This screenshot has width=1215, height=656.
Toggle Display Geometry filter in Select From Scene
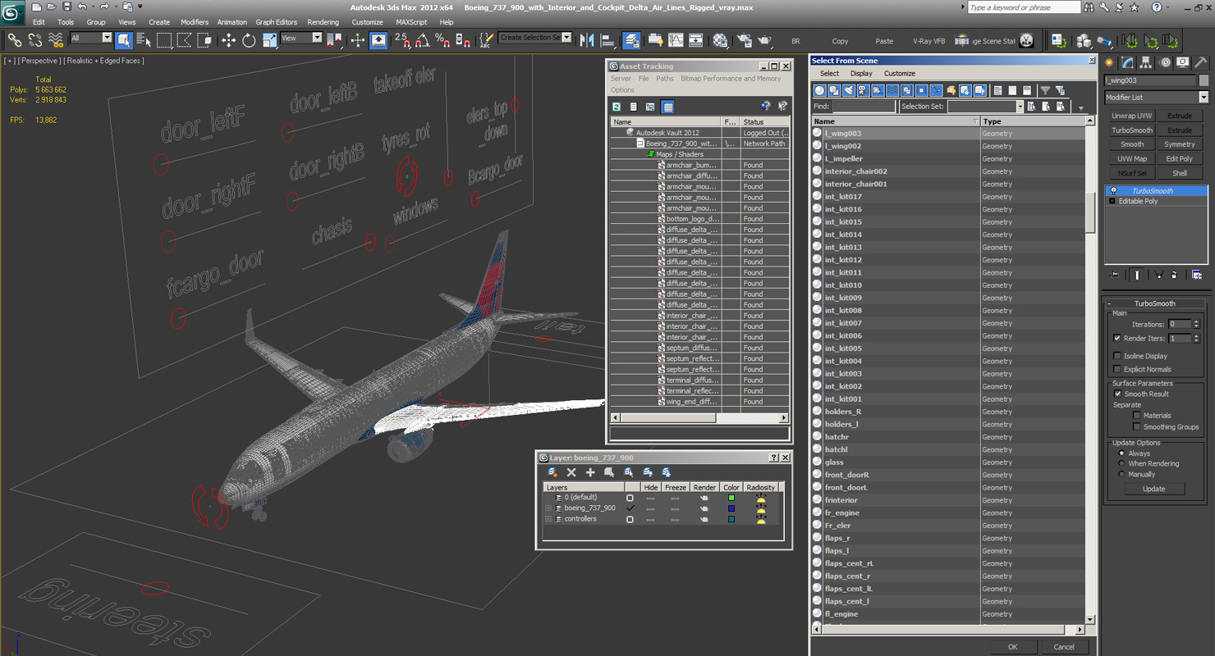tap(819, 90)
